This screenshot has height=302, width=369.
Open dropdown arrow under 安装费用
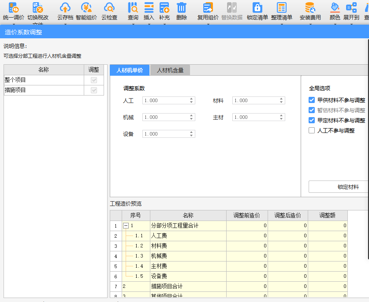click(x=310, y=24)
